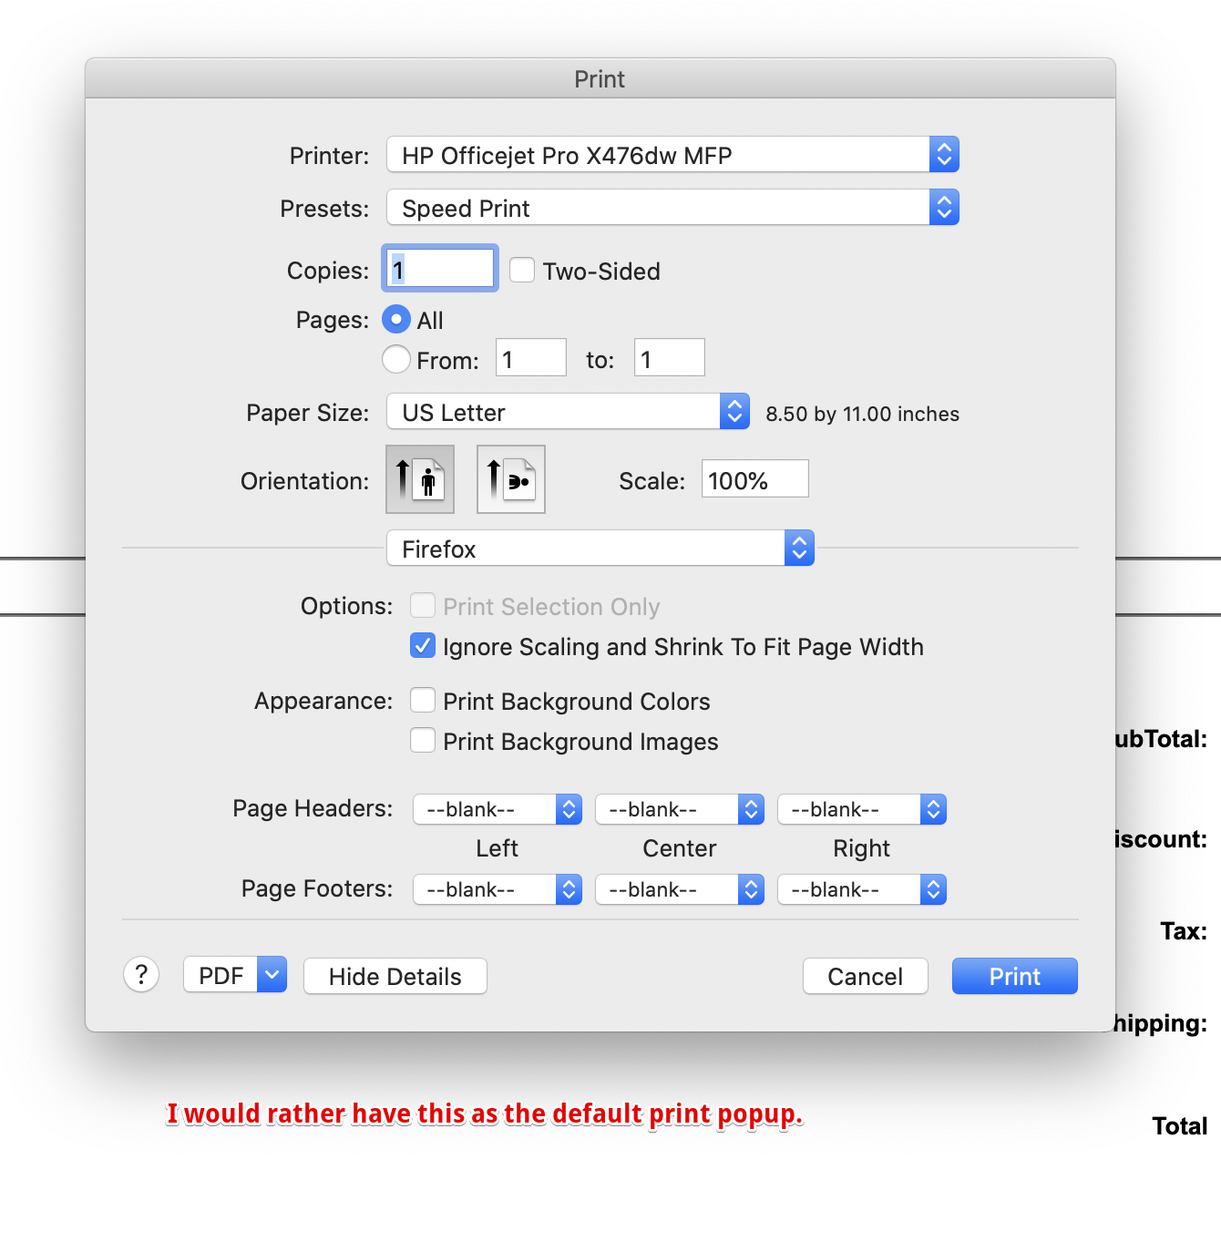Select the From page range radio button
Image resolution: width=1221 pixels, height=1252 pixels.
pyautogui.click(x=396, y=359)
